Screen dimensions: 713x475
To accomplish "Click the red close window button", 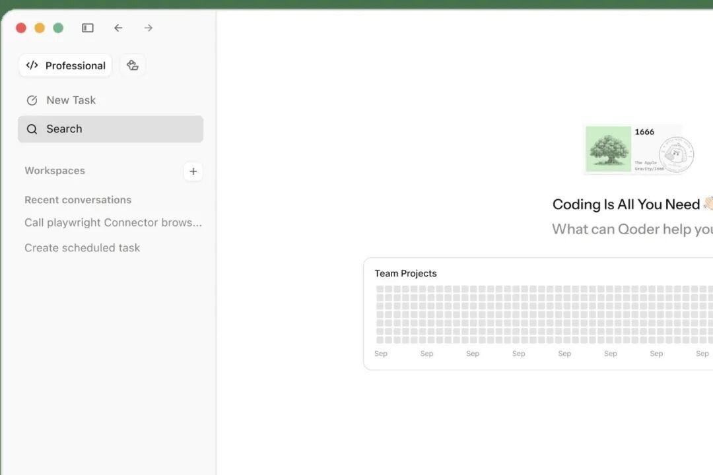I will [21, 28].
